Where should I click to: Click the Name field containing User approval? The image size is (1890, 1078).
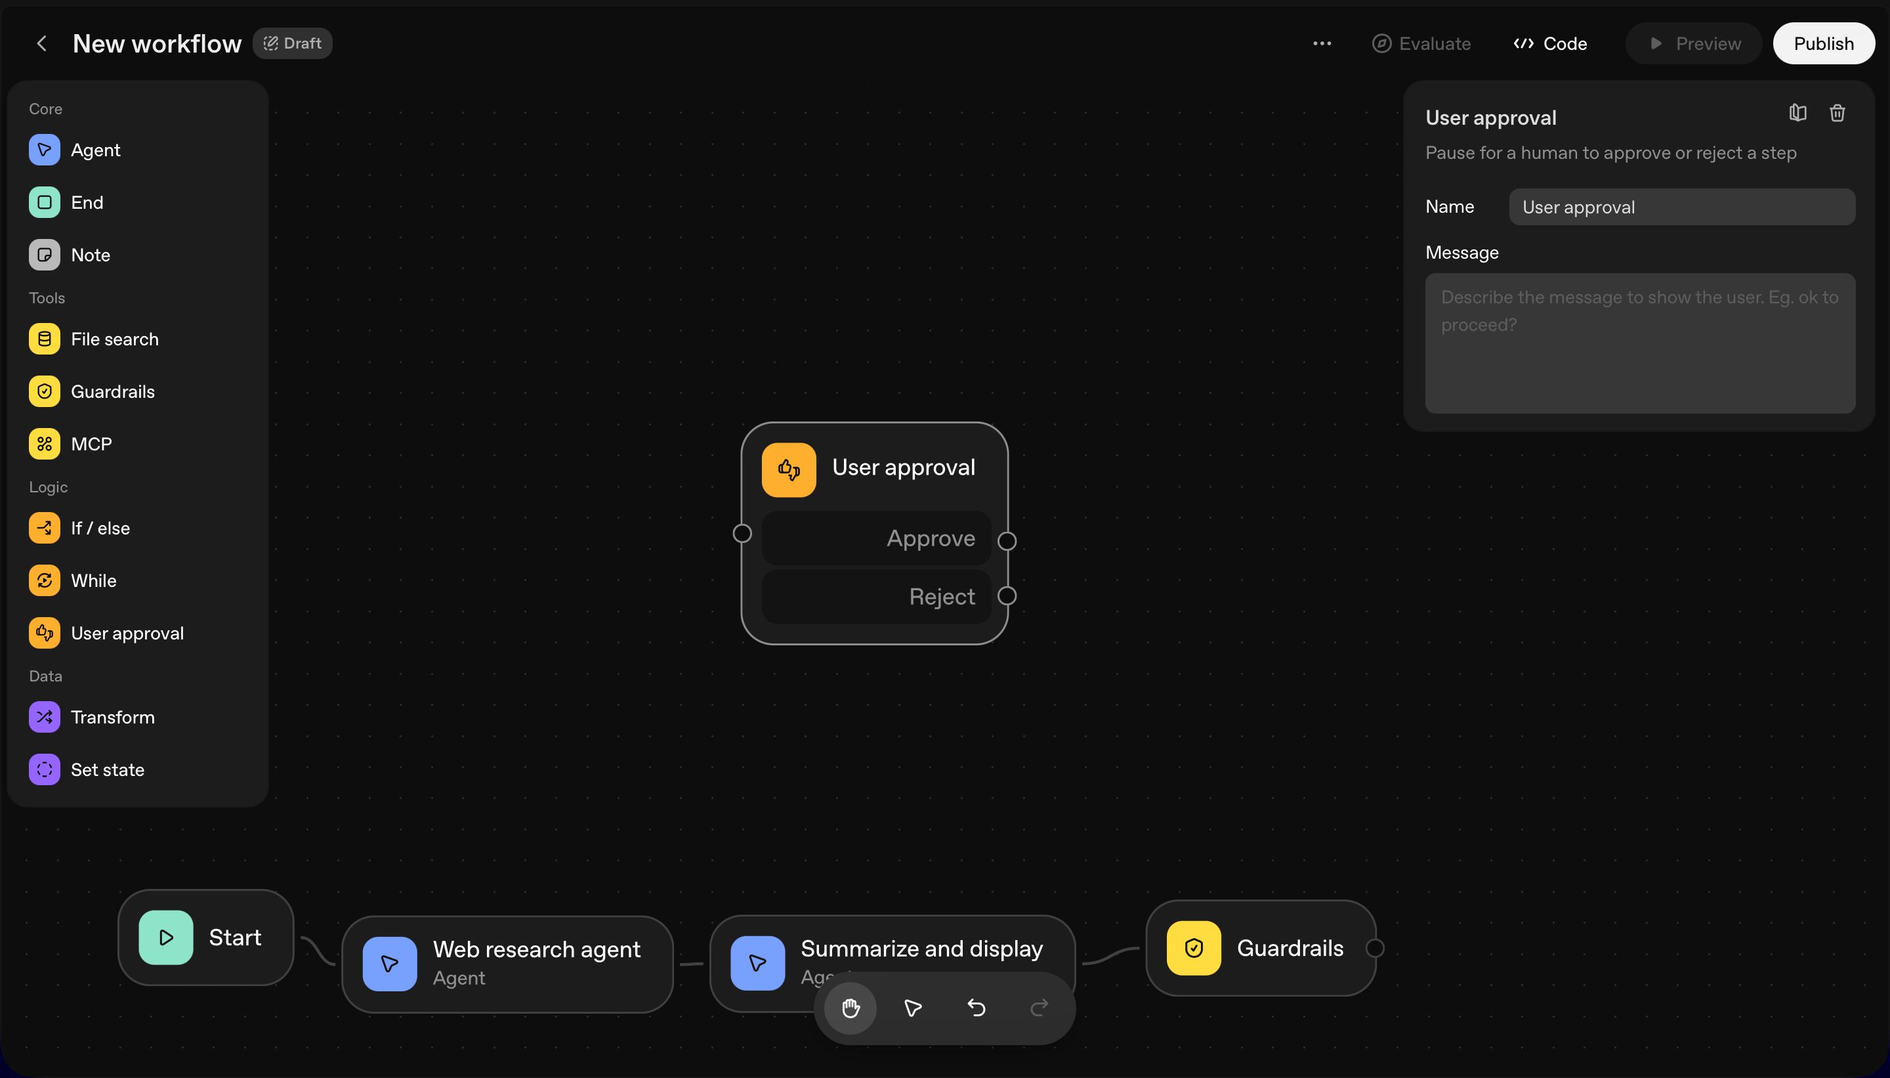[1681, 207]
